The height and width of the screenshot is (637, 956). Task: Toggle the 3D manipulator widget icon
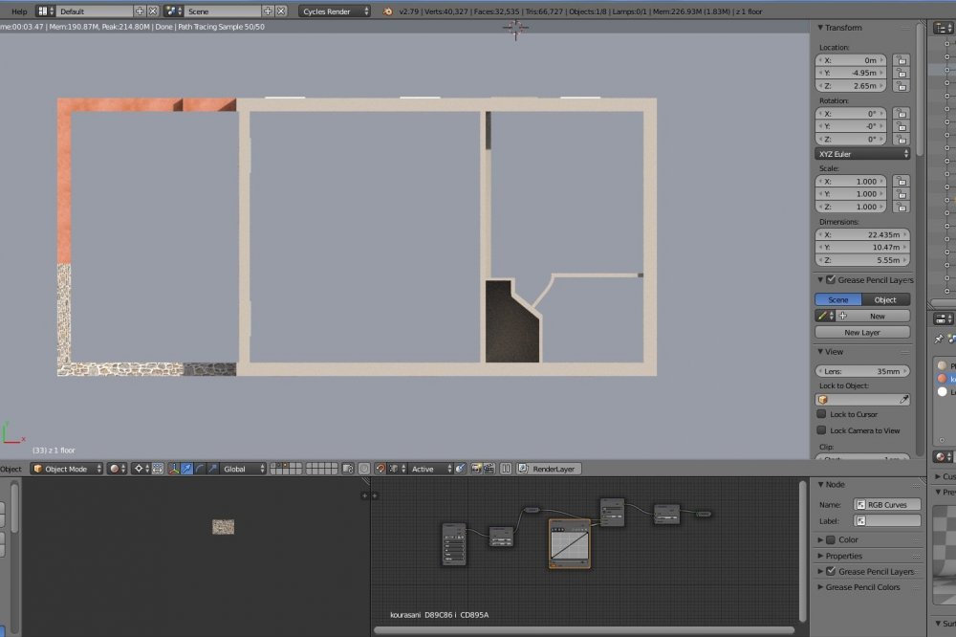[x=173, y=469]
